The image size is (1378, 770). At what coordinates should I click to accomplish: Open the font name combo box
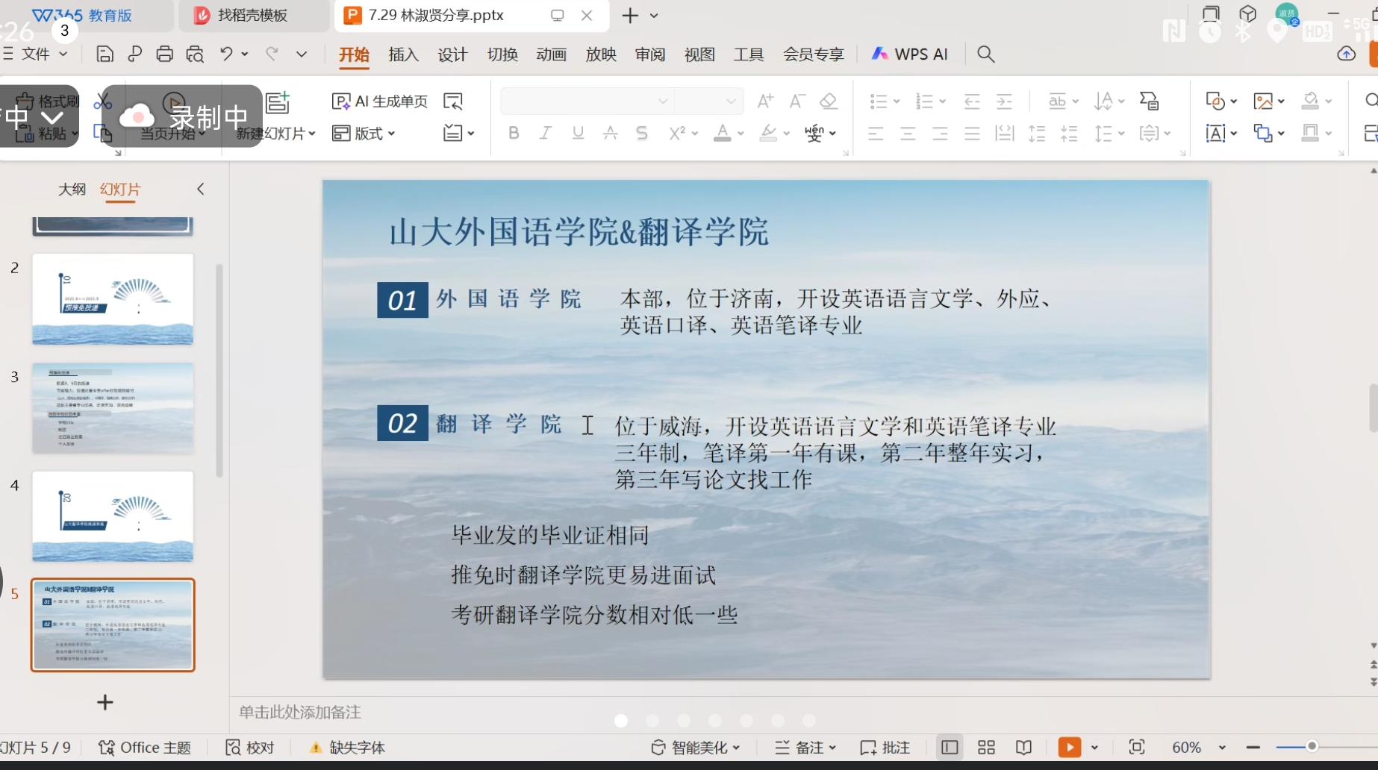tap(586, 101)
